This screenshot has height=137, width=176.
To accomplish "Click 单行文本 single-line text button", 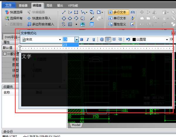I will pyautogui.click(x=117, y=18).
